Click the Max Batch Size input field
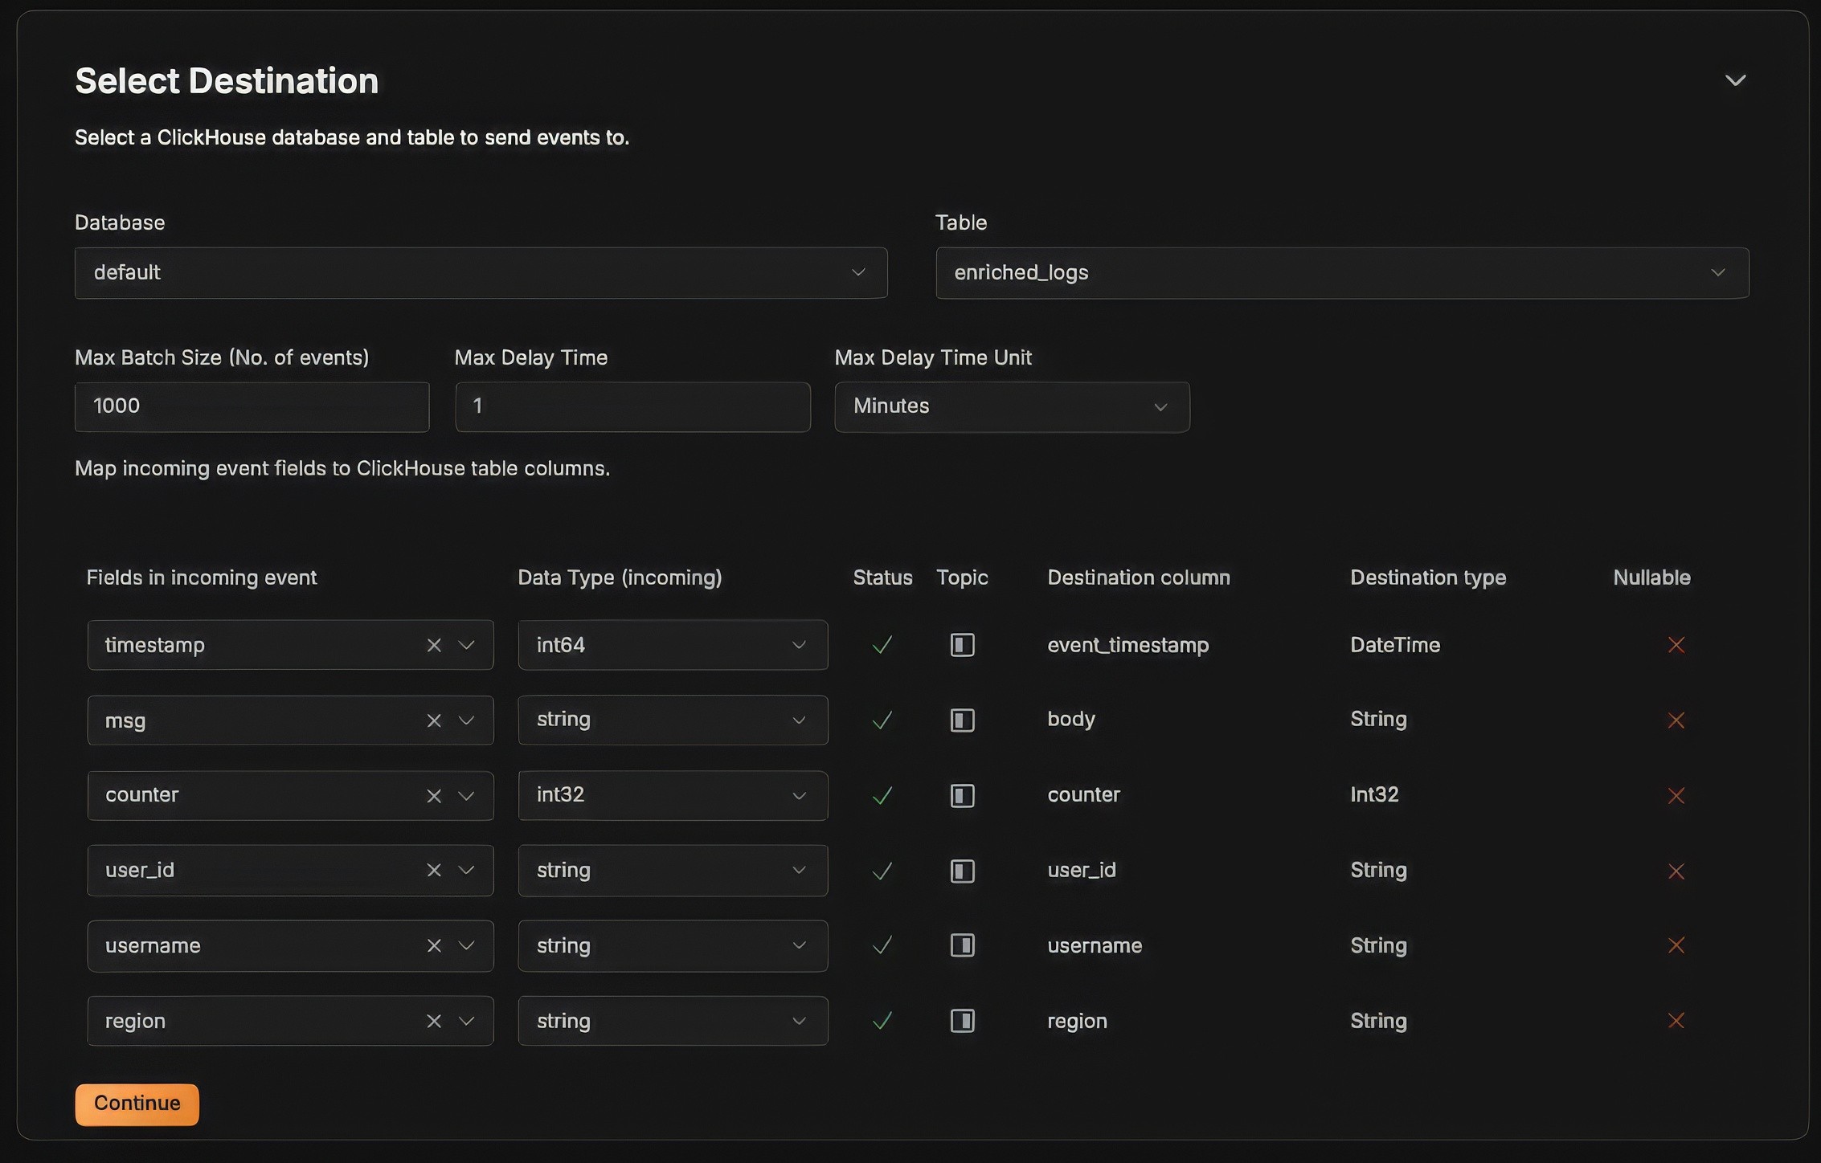 coord(252,407)
